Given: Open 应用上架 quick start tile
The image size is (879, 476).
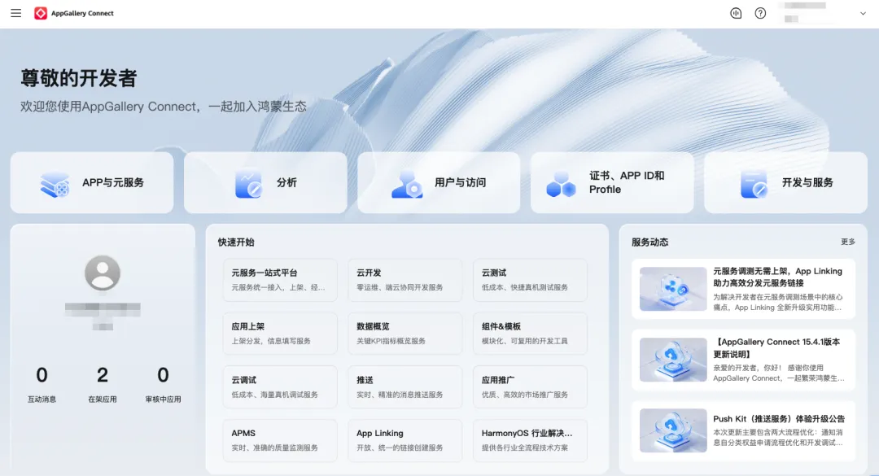Looking at the screenshot, I should (x=280, y=333).
